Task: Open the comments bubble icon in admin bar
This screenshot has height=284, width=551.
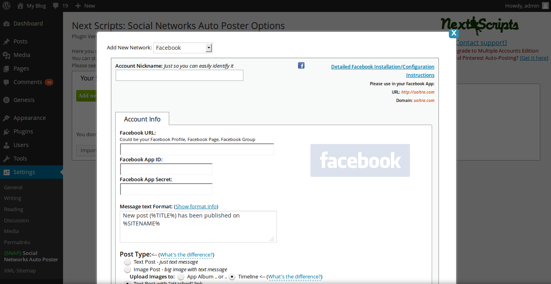Action: click(x=55, y=6)
